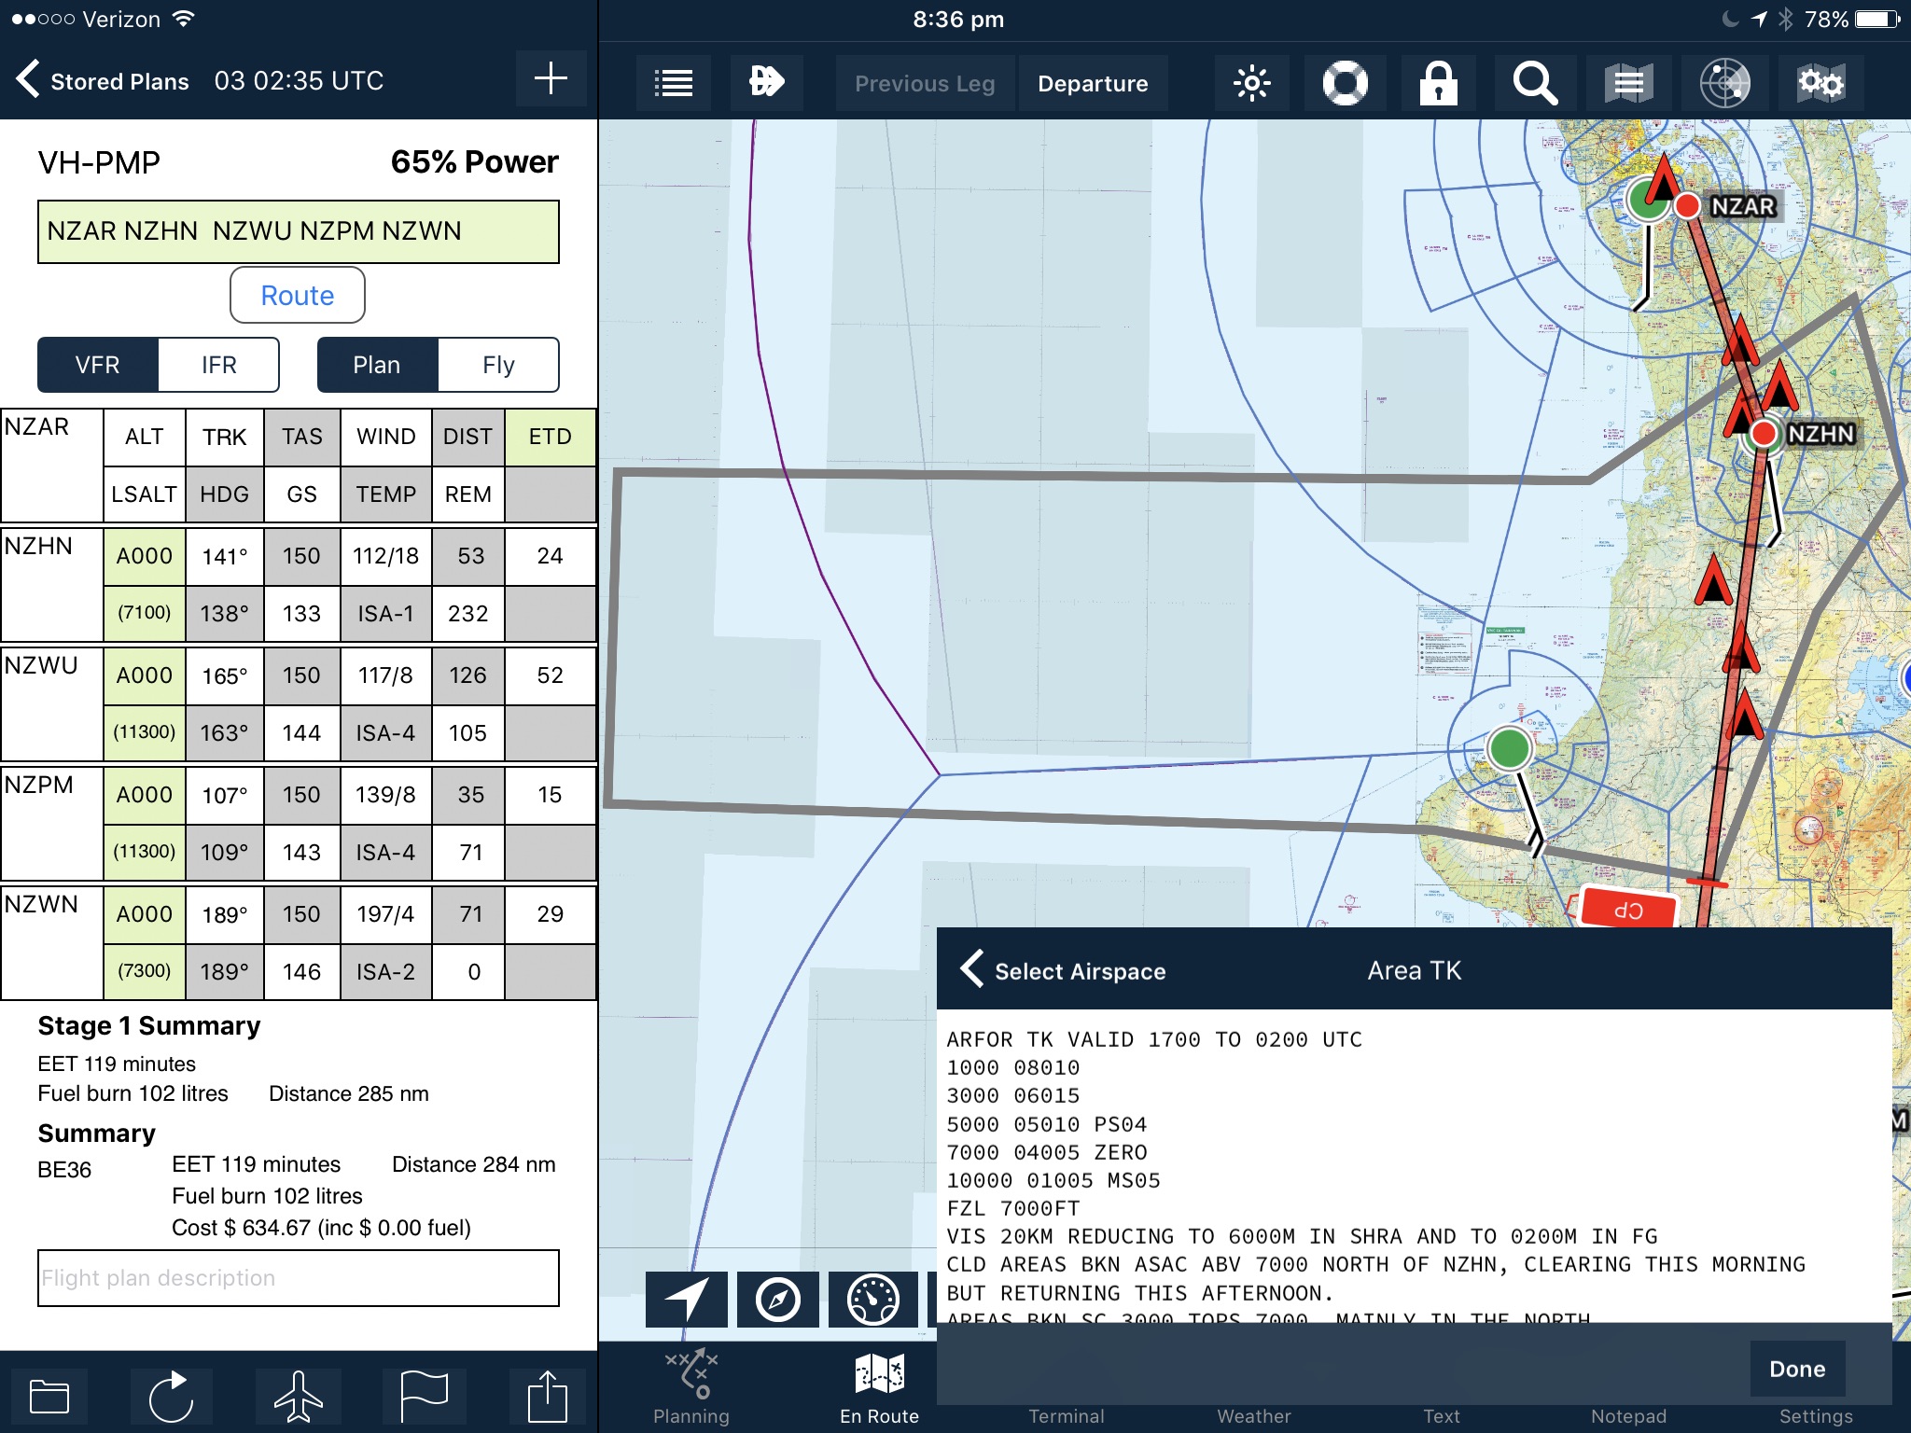The width and height of the screenshot is (1911, 1433).
Task: Add a new plan with plus button
Action: pos(551,79)
